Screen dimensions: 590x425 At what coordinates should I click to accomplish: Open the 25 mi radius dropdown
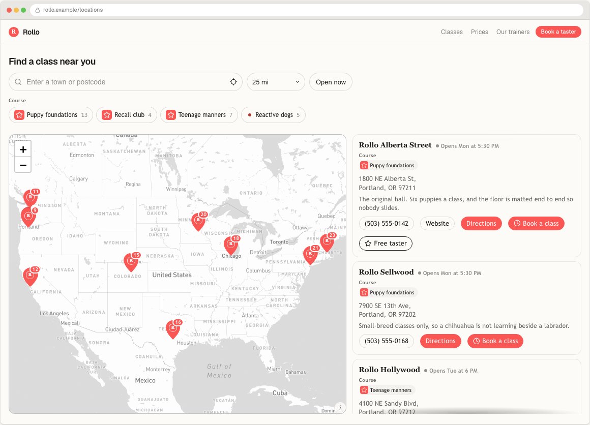click(x=276, y=82)
